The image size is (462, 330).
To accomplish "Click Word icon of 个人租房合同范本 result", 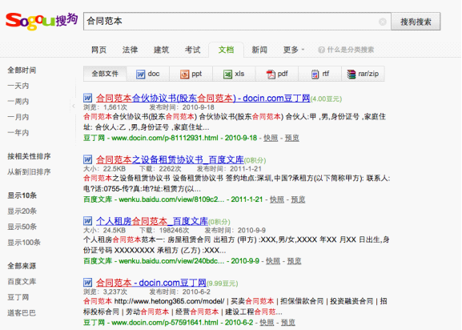I will click(87, 221).
